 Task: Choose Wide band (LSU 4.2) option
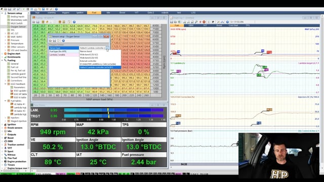click(x=89, y=55)
